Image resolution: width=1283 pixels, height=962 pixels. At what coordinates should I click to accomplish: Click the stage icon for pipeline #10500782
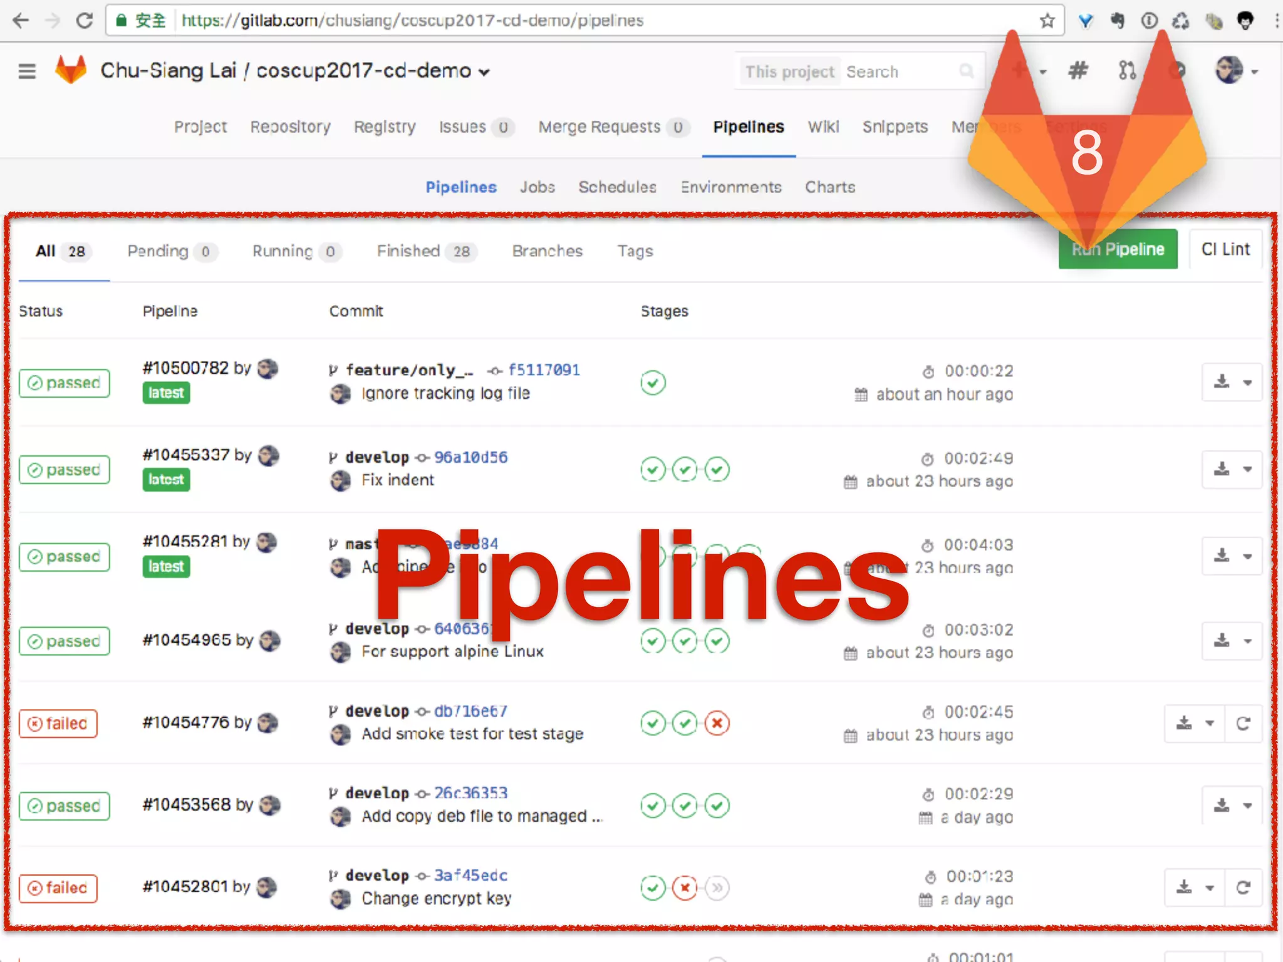[653, 382]
